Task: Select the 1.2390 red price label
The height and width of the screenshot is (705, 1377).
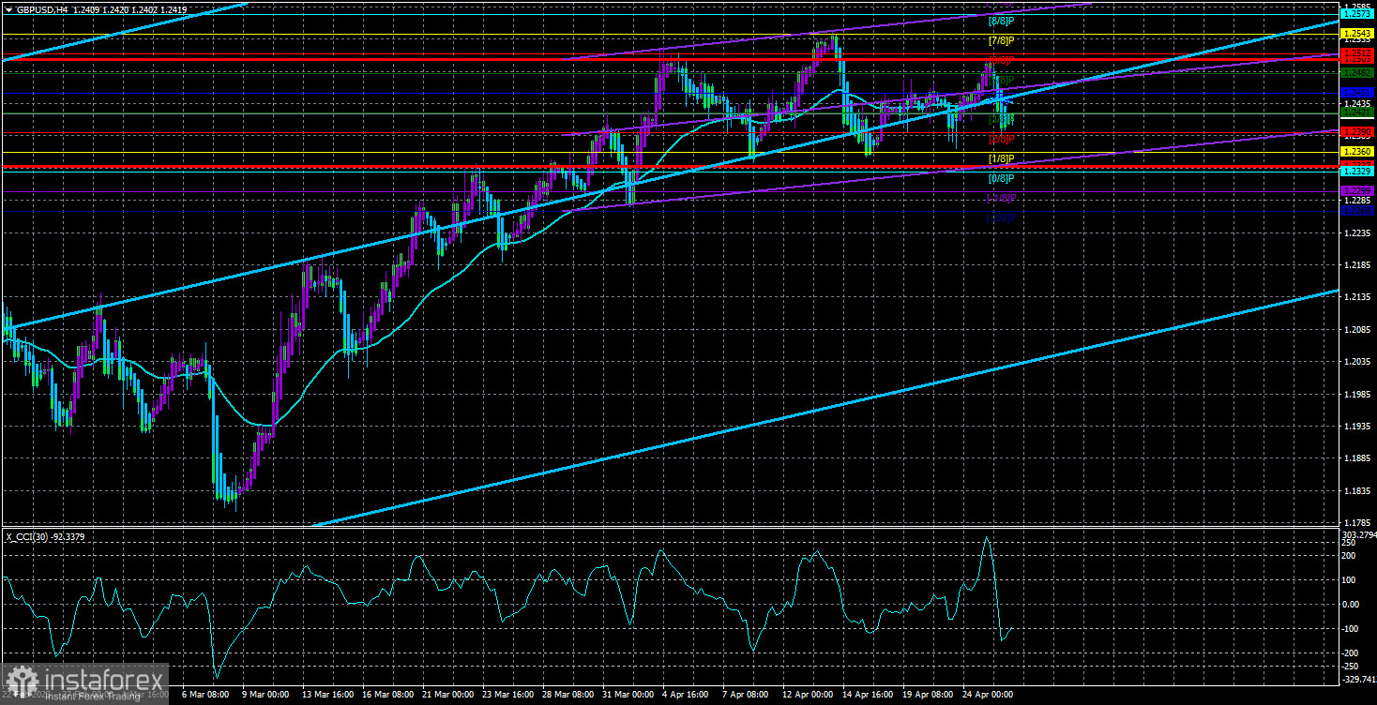Action: [1357, 131]
